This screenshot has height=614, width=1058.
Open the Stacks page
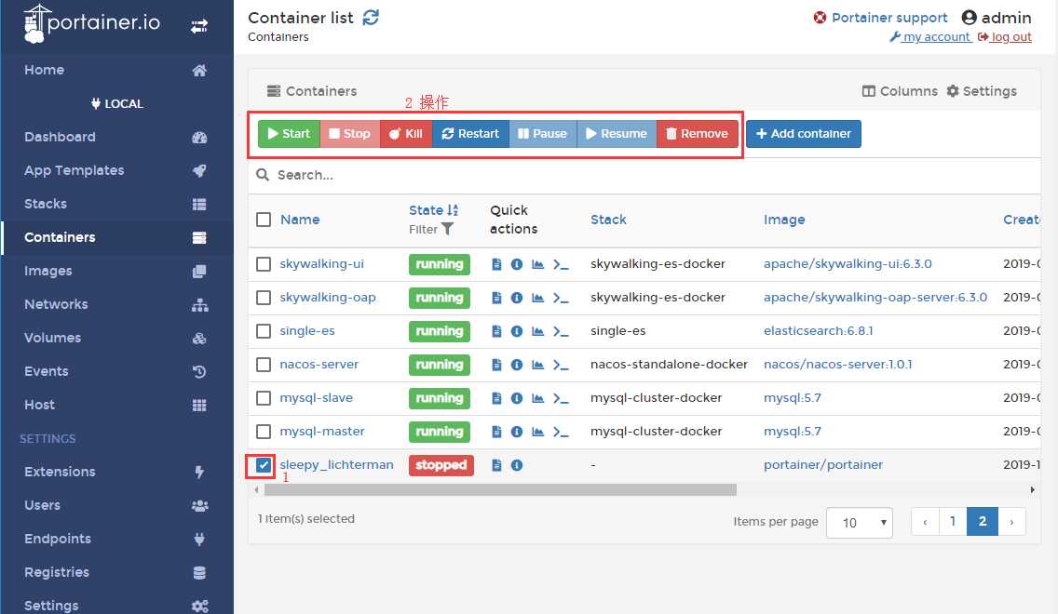(116, 204)
